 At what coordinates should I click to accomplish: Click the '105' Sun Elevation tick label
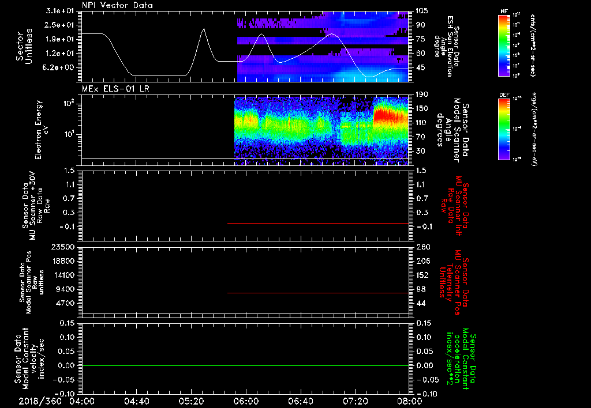tap(422, 11)
